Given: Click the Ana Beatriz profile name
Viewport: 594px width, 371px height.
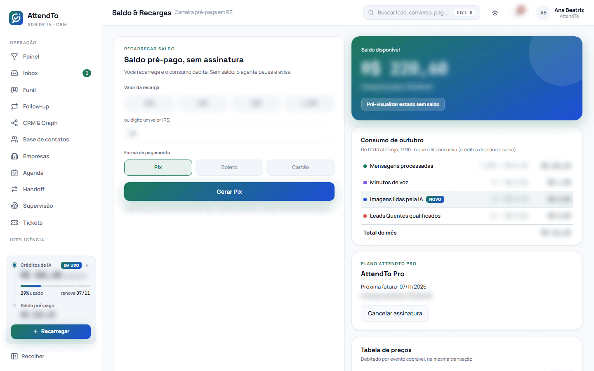Looking at the screenshot, I should (x=569, y=10).
